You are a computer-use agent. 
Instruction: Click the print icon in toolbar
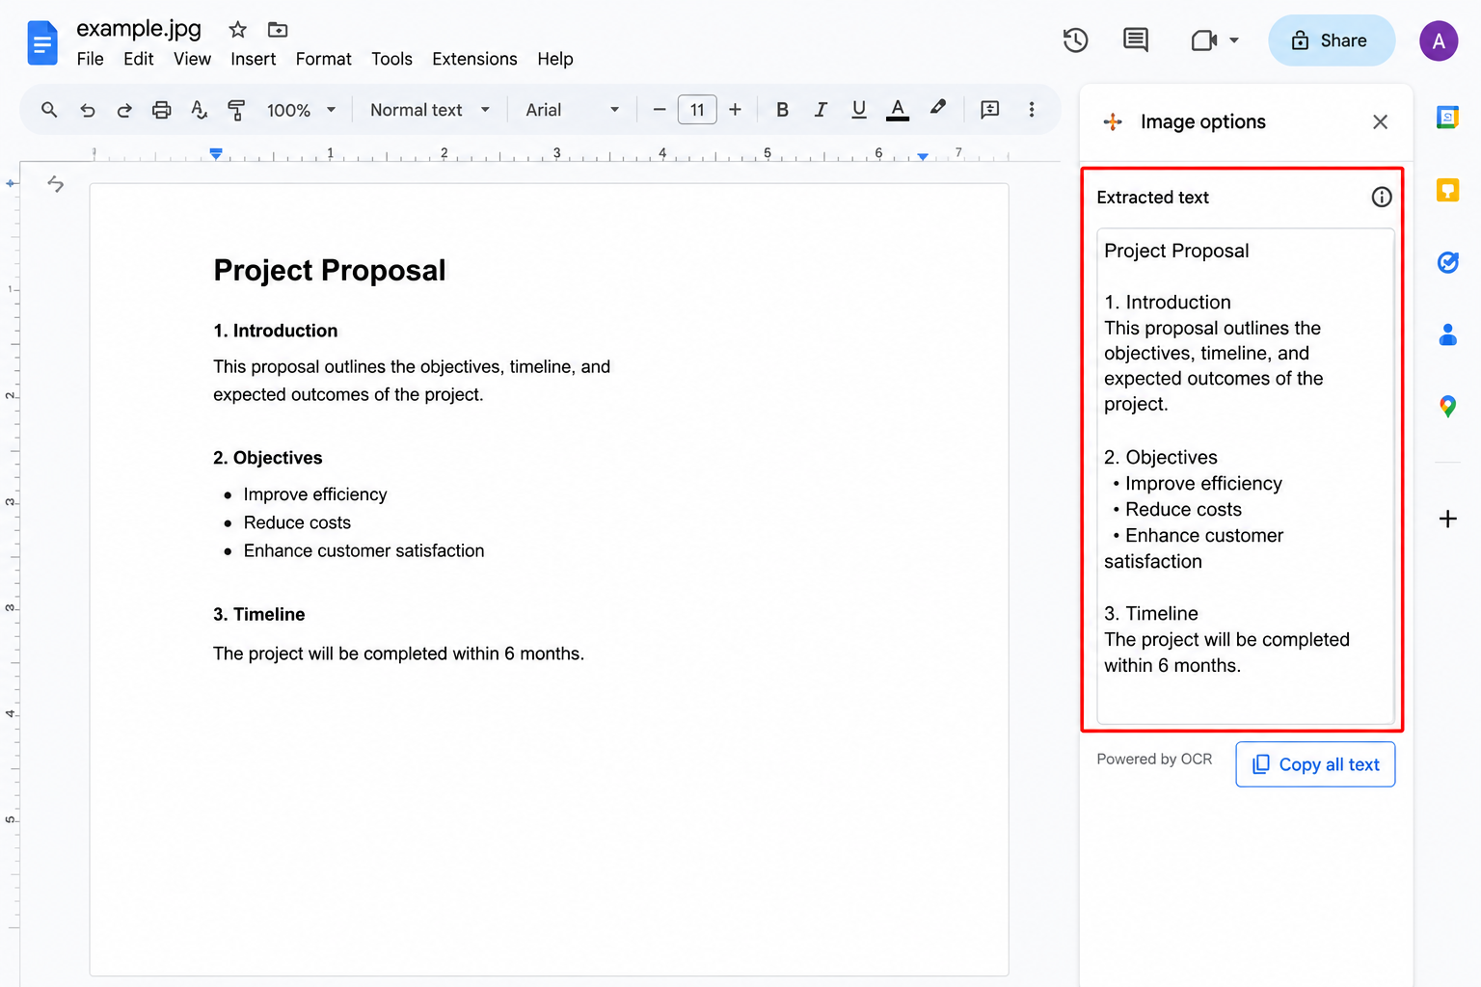[x=161, y=110]
